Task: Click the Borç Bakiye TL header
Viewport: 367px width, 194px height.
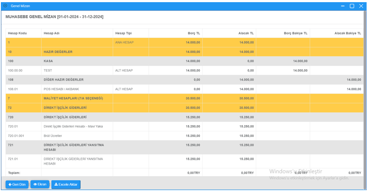Action: [x=296, y=33]
